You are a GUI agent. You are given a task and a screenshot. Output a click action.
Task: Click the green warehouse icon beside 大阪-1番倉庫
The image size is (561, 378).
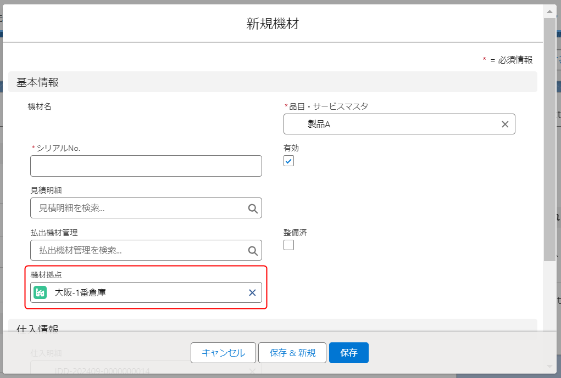pyautogui.click(x=40, y=292)
